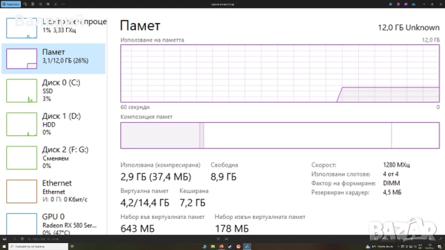The height and width of the screenshot is (250, 445).
Task: Click the 8,9 ГБ free value
Action: 223,177
